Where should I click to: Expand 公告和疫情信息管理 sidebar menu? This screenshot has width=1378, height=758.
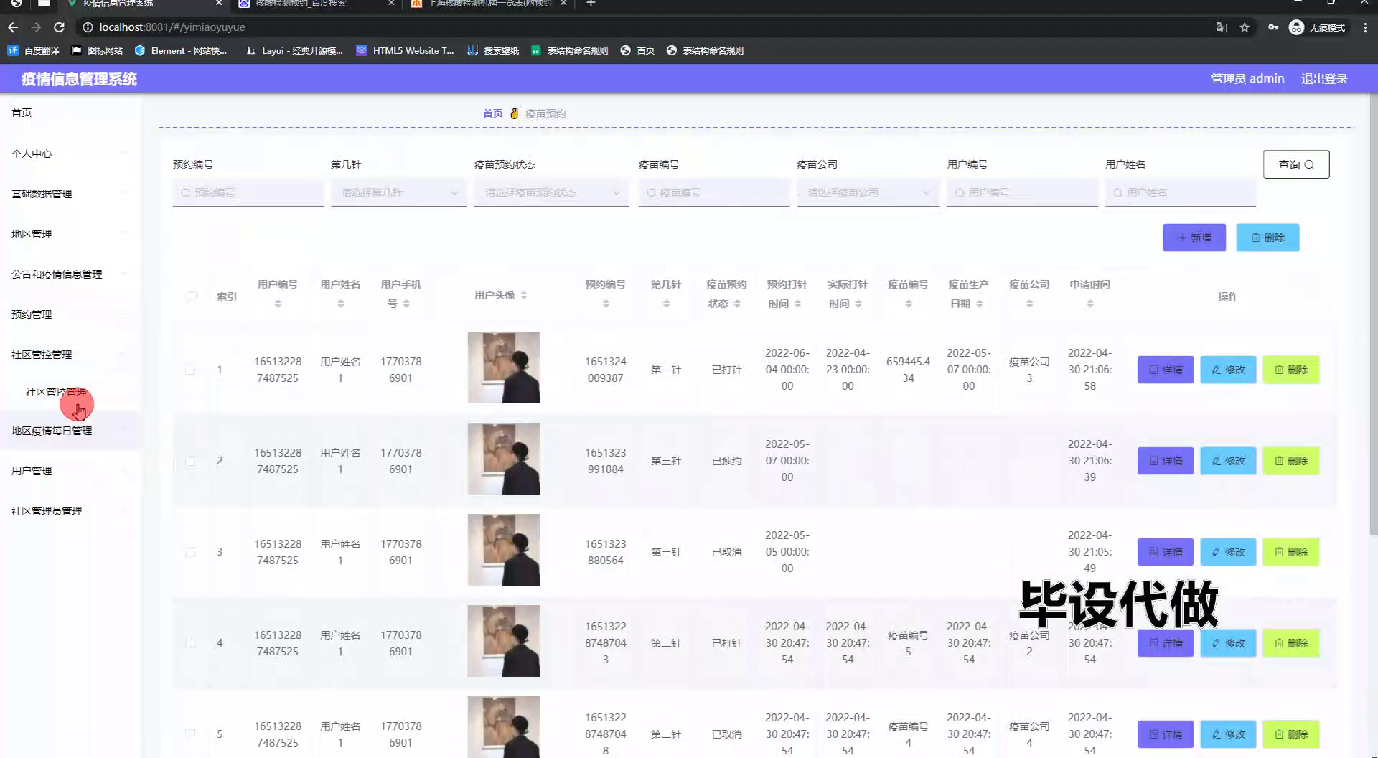tap(68, 274)
